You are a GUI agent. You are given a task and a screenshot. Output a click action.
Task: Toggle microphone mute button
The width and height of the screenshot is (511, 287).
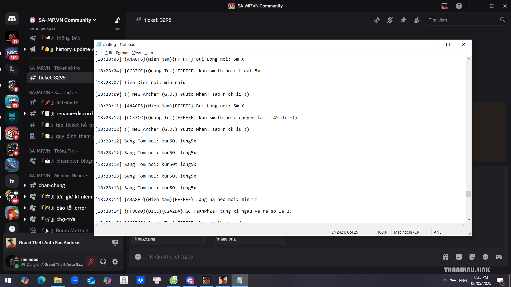tap(91, 262)
